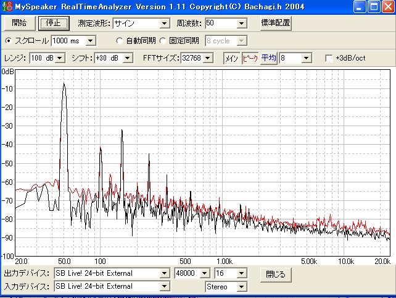
Task: Expand the FFTサイズ 32768 dropdown
Action: click(197, 58)
